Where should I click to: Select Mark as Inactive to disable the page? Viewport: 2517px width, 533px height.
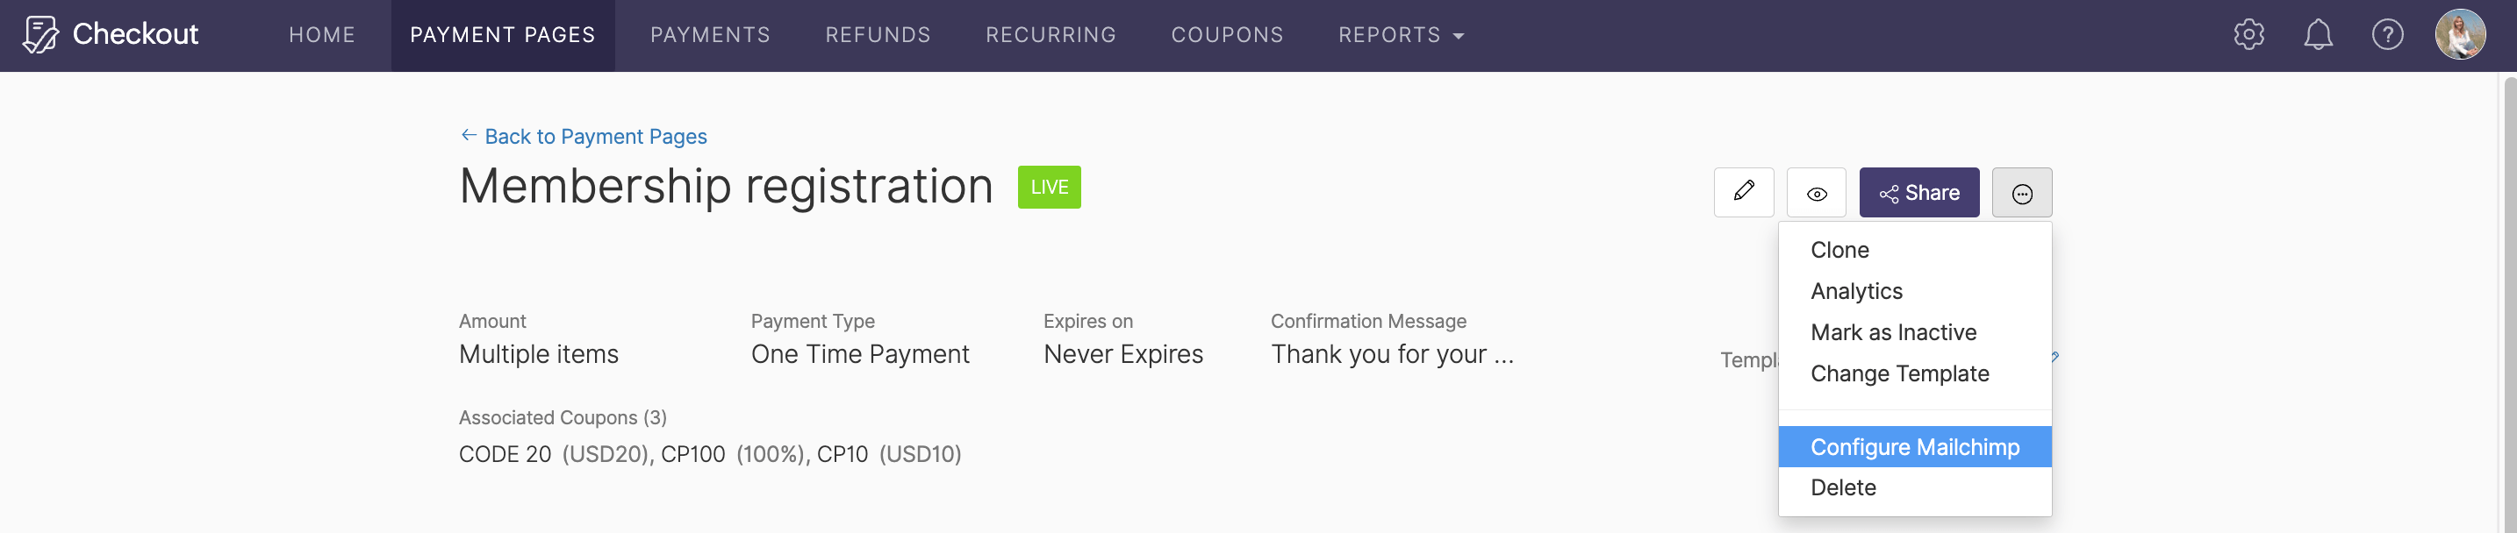pyautogui.click(x=1893, y=332)
